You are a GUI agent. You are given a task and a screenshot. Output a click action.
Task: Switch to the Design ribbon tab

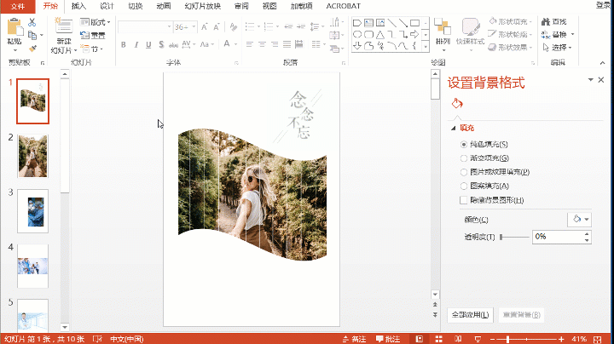(107, 6)
